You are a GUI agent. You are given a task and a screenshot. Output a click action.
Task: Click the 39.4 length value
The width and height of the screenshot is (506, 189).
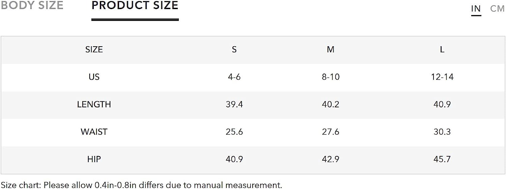pyautogui.click(x=234, y=104)
